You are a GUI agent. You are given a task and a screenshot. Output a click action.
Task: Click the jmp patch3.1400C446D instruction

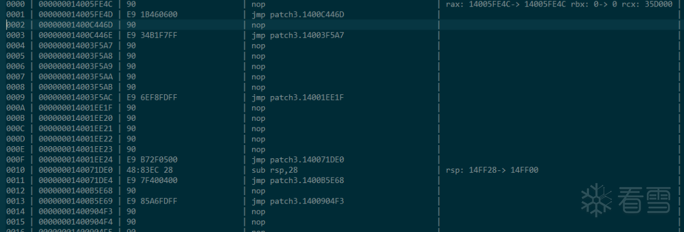click(x=297, y=14)
